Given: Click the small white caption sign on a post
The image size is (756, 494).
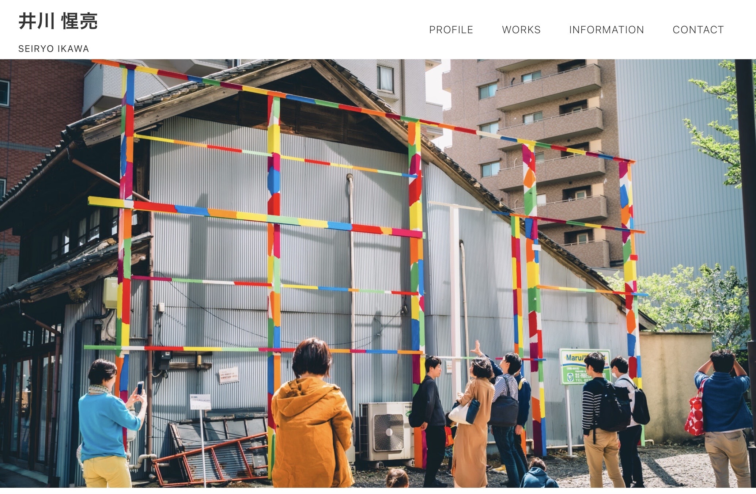Looking at the screenshot, I should (x=200, y=402).
